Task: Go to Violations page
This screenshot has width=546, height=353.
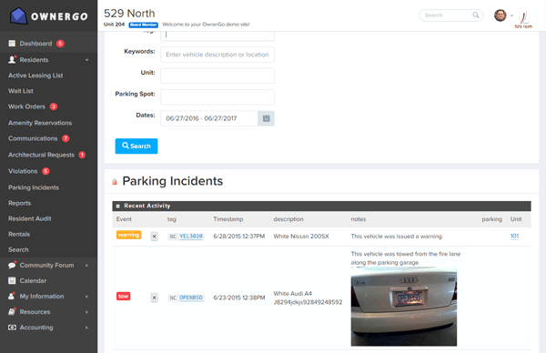Action: pos(23,171)
